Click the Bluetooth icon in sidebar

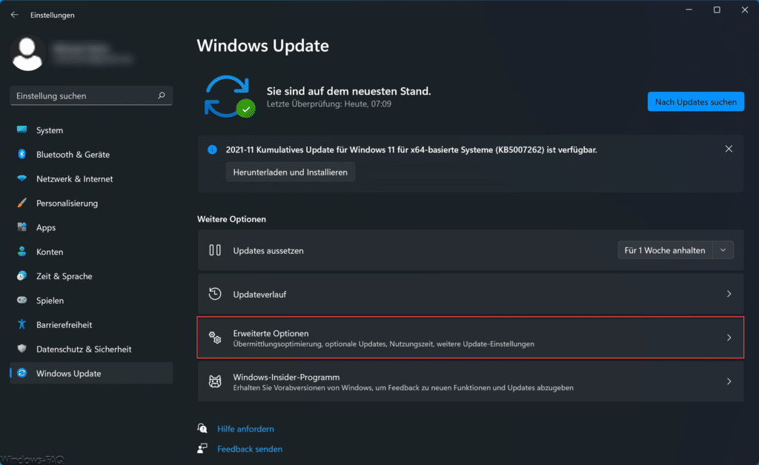coord(21,154)
